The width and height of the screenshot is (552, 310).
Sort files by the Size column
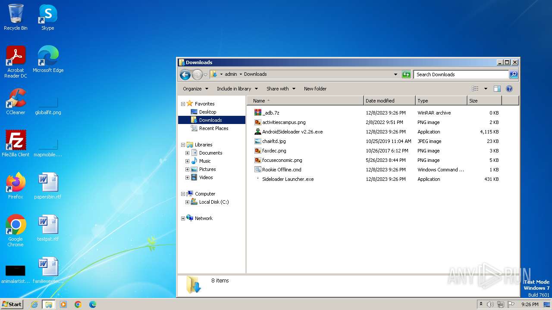[x=484, y=101]
